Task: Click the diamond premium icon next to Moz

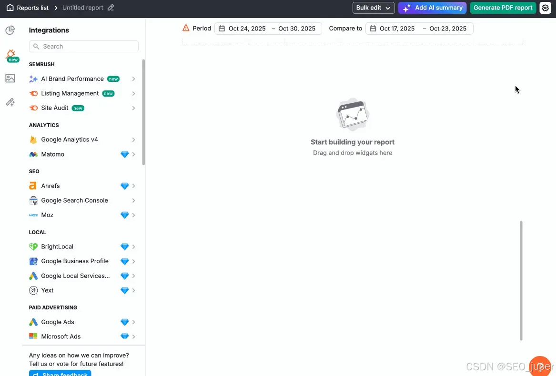Action: pos(124,215)
